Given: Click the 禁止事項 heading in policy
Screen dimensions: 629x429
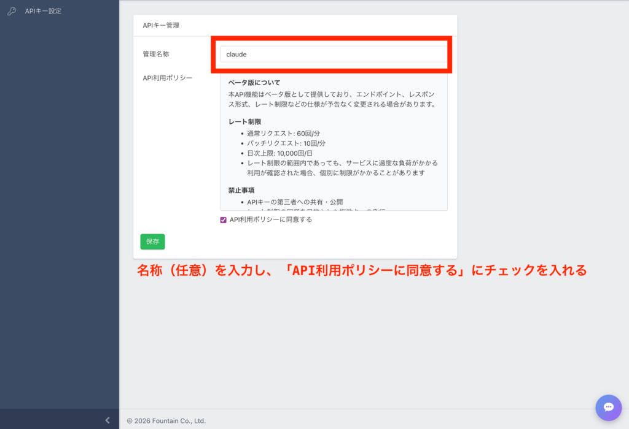Looking at the screenshot, I should [241, 191].
